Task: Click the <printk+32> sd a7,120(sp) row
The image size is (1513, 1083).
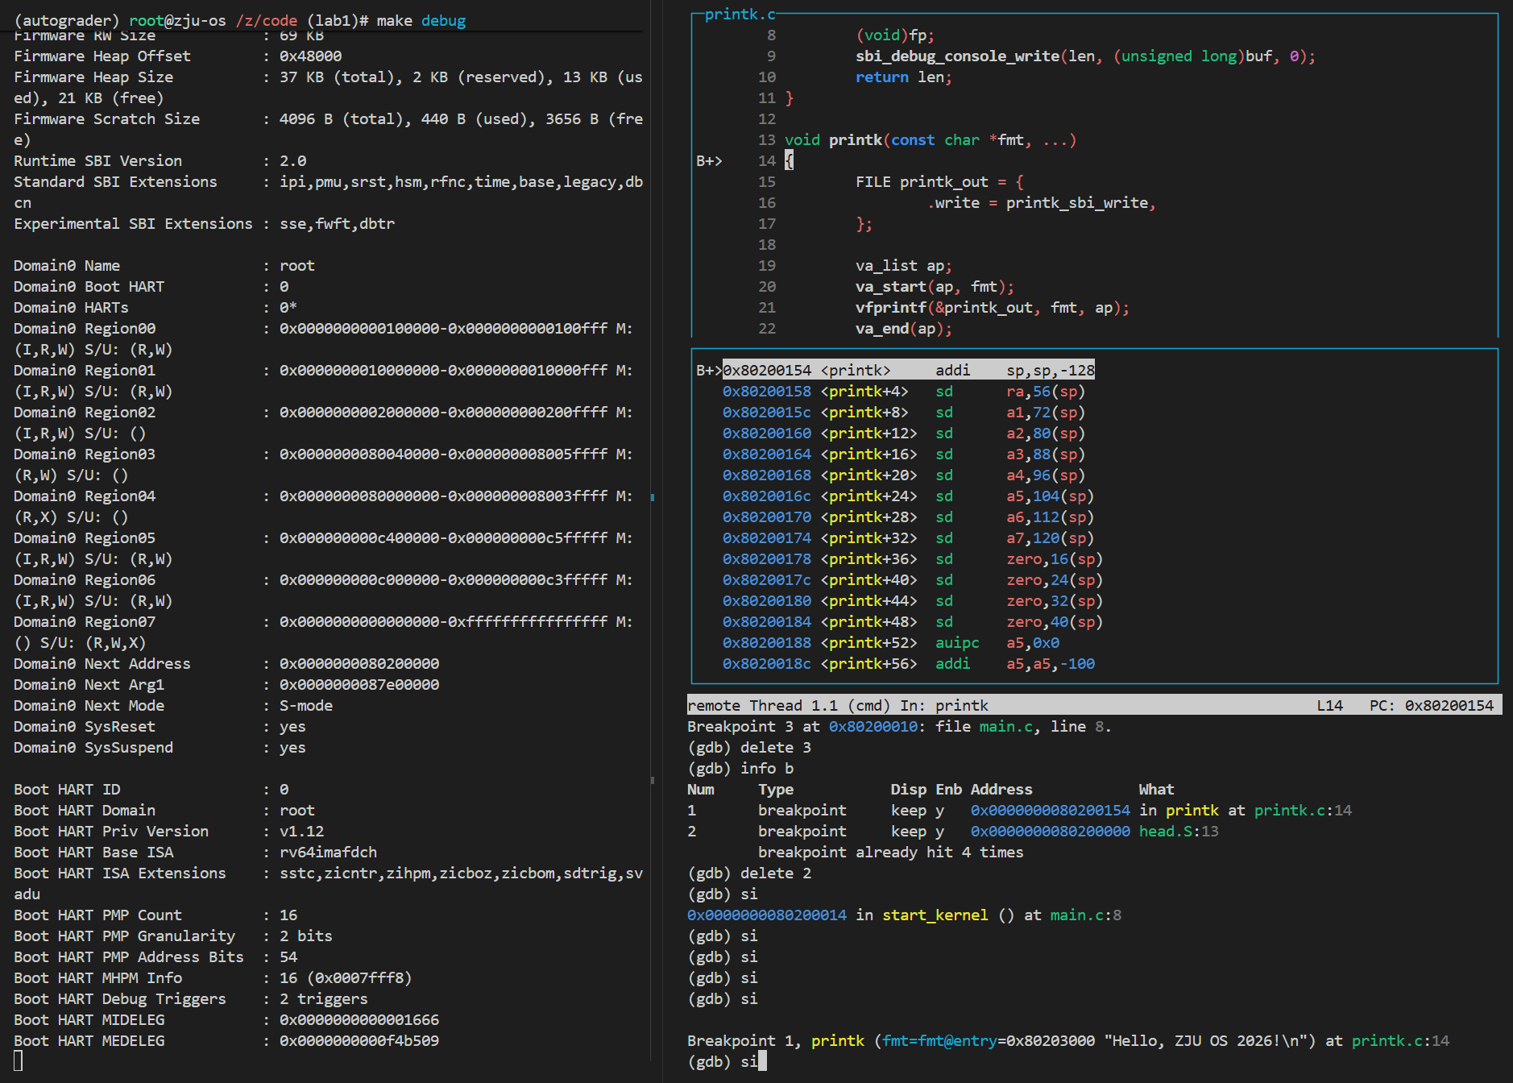Action: 909,538
